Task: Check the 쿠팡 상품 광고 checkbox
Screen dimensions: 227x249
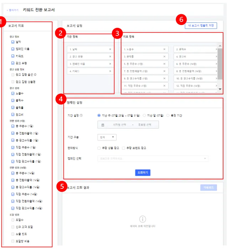Action: coord(99,148)
